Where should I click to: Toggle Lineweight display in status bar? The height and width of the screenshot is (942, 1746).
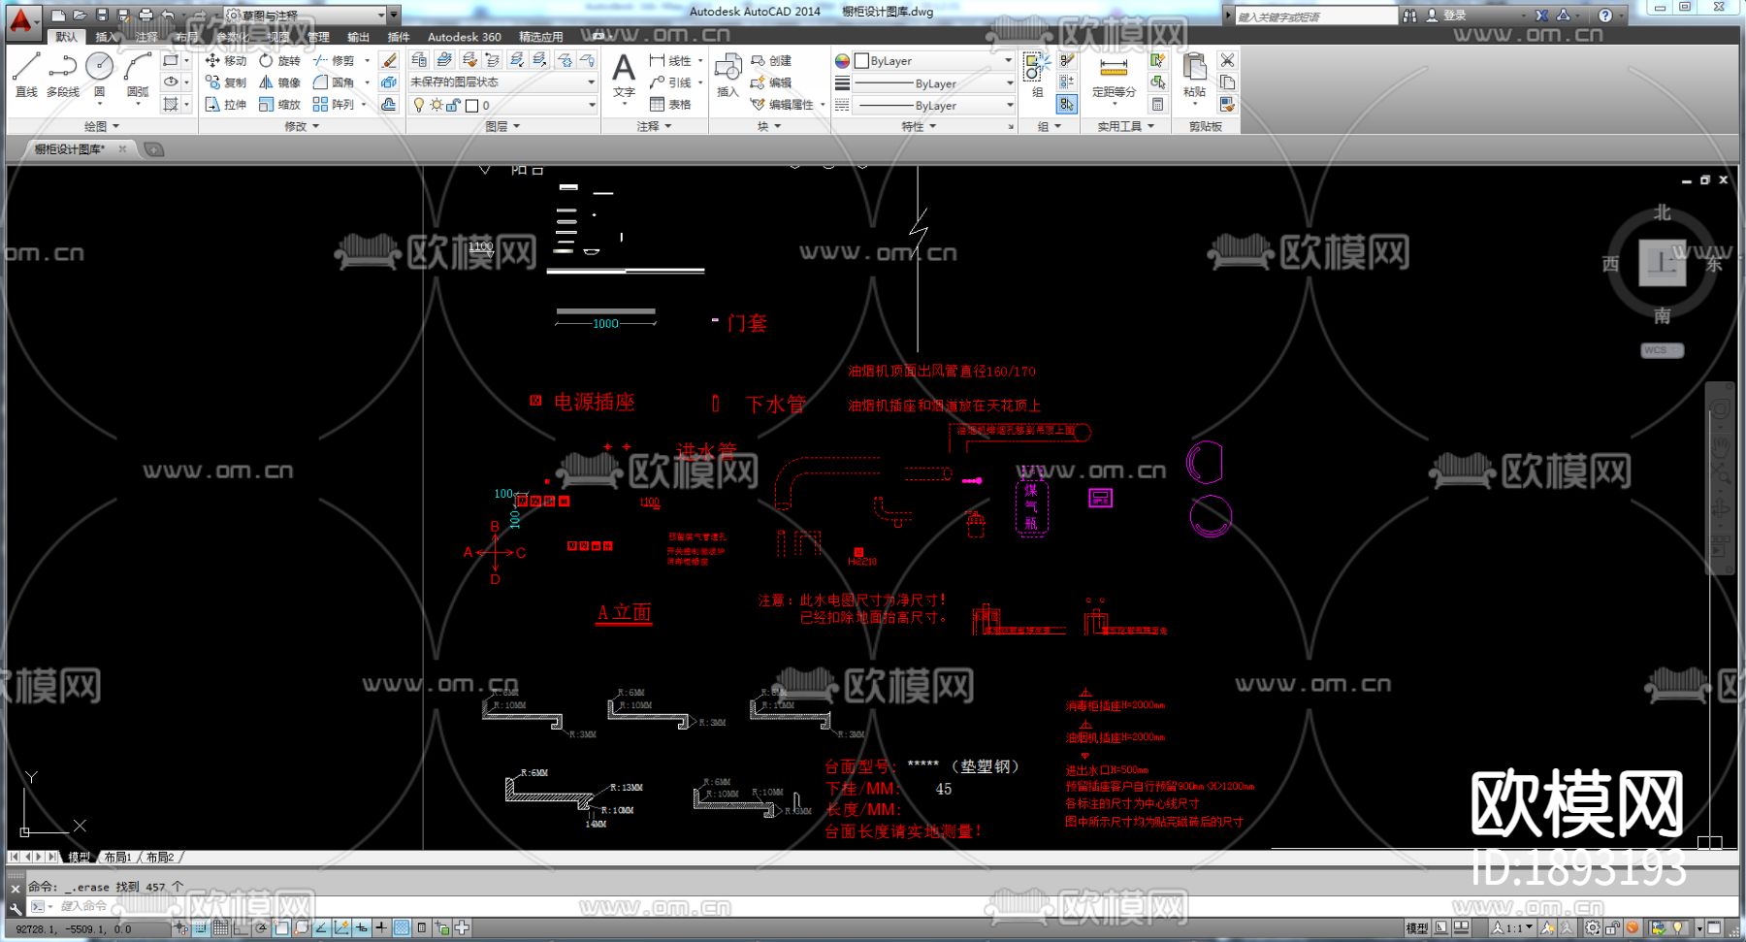click(381, 927)
